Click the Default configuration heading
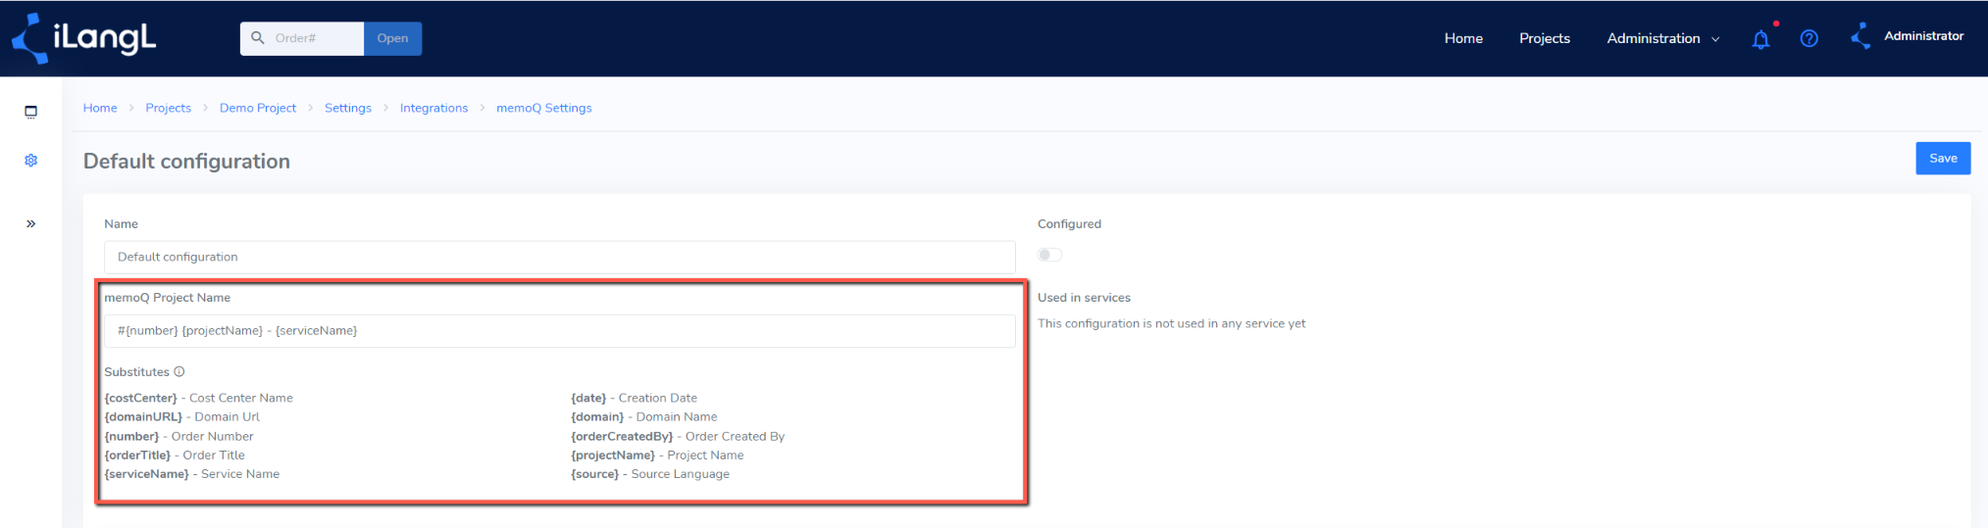The height and width of the screenshot is (528, 1988). coord(186,161)
